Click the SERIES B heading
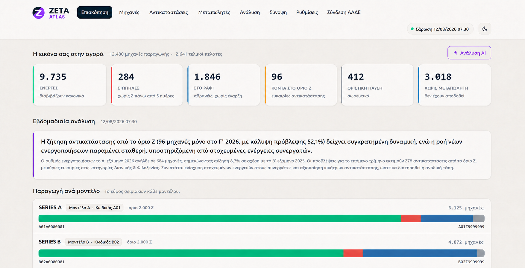This screenshot has height=268, width=525. coord(50,242)
